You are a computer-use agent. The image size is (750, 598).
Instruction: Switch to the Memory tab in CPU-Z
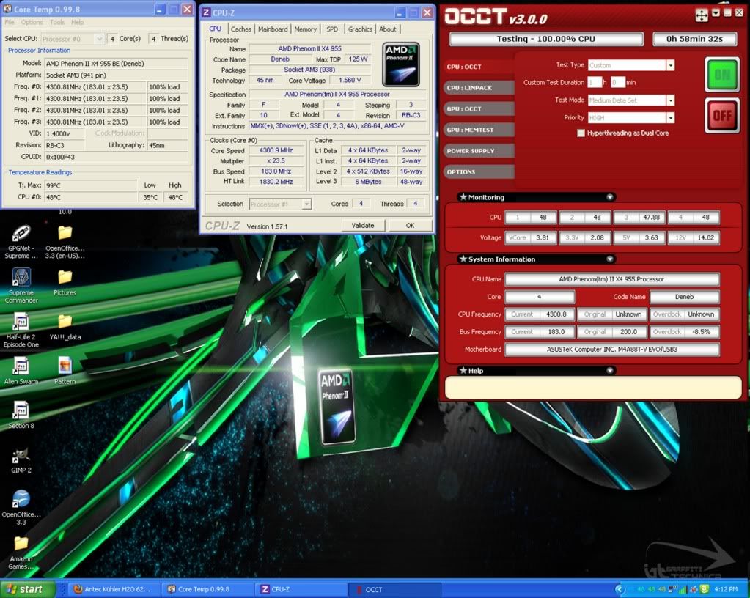pos(305,29)
